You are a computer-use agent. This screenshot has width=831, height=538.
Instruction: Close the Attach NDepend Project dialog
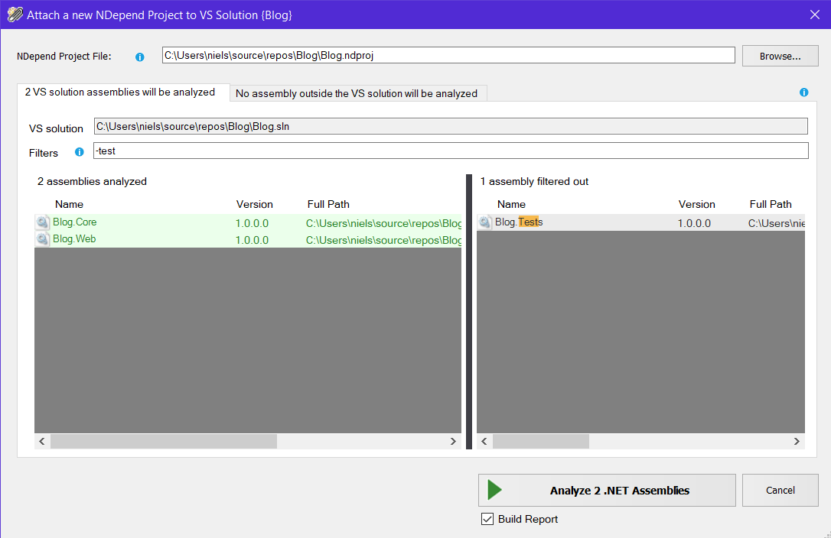pyautogui.click(x=815, y=15)
